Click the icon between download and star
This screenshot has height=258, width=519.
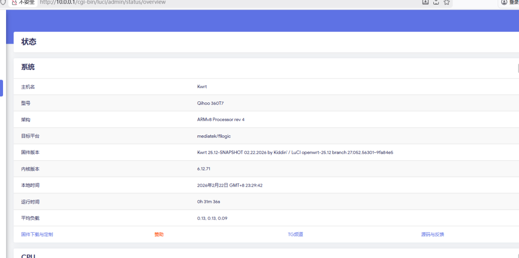(436, 3)
